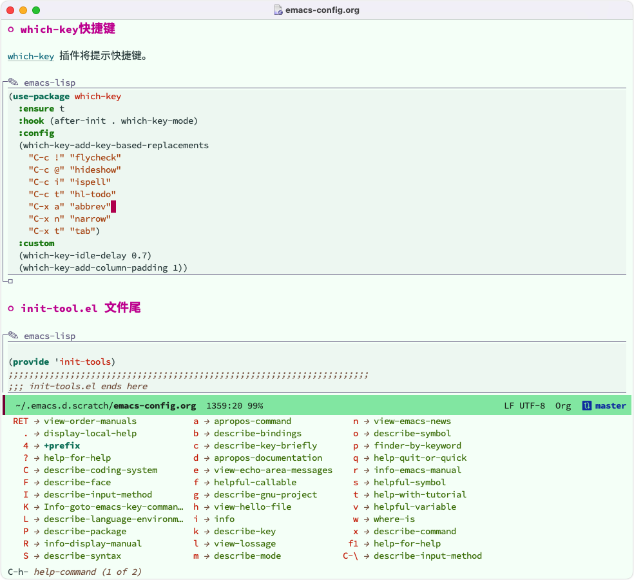Select describe-coding-system entry
Screen dimensions: 634x580
pyautogui.click(x=101, y=470)
